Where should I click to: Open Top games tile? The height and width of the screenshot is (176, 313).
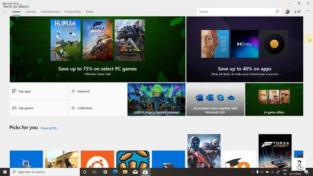(x=39, y=108)
